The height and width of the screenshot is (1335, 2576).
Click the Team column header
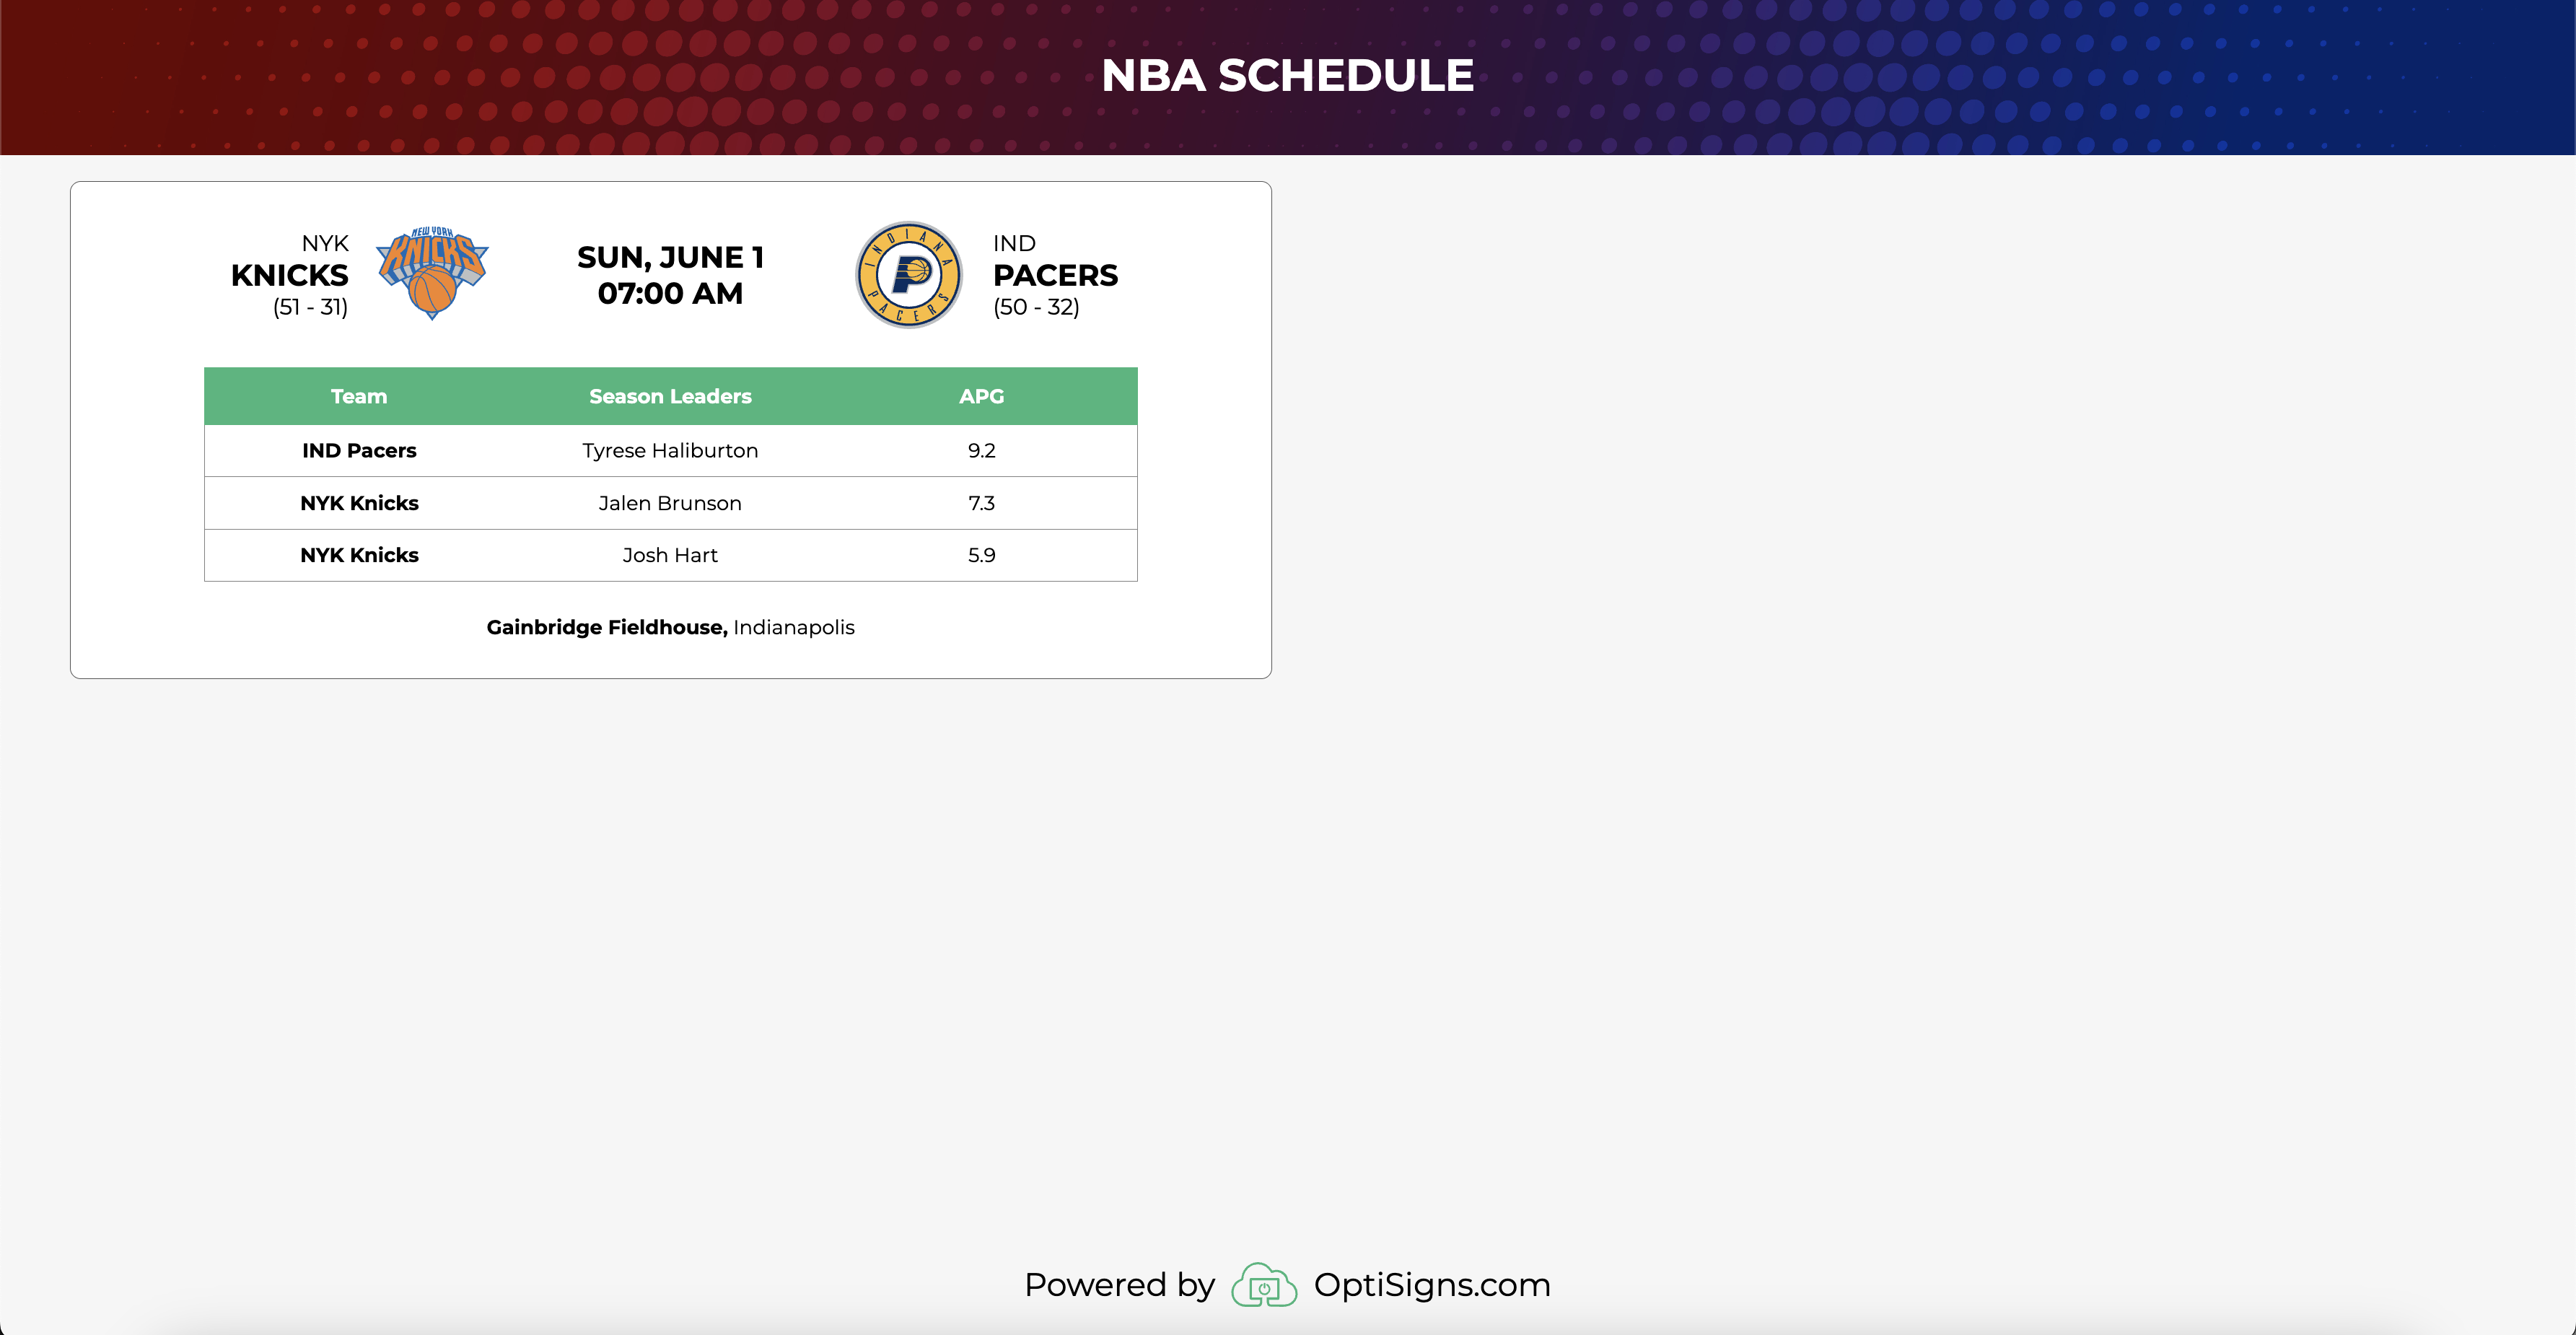[x=359, y=396]
